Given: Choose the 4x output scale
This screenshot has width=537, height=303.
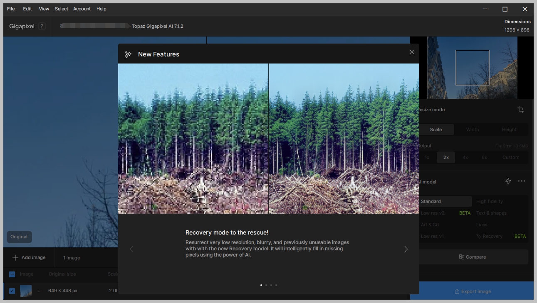Looking at the screenshot, I should point(465,157).
